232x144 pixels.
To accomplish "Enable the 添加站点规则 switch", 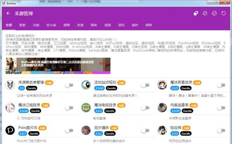I will [x=145, y=85].
